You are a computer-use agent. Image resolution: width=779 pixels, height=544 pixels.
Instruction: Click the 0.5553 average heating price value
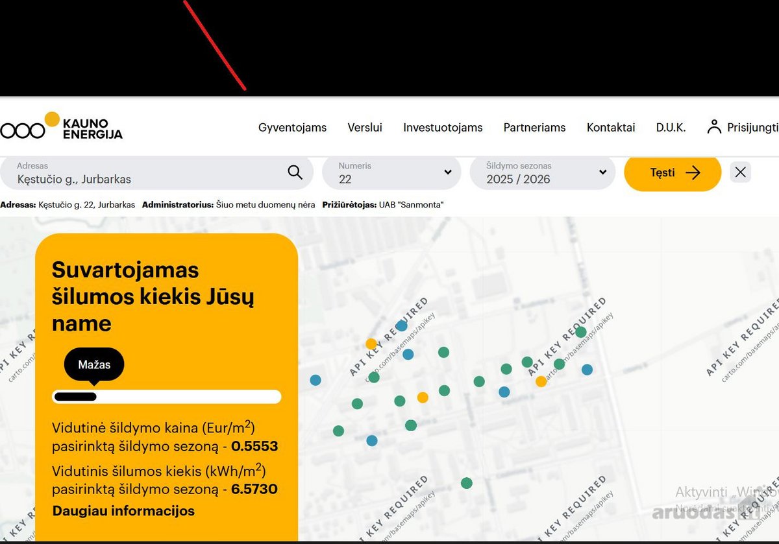[x=254, y=447]
